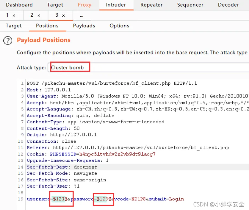Click the Referer header line
The width and height of the screenshot is (249, 210).
click(128, 148)
